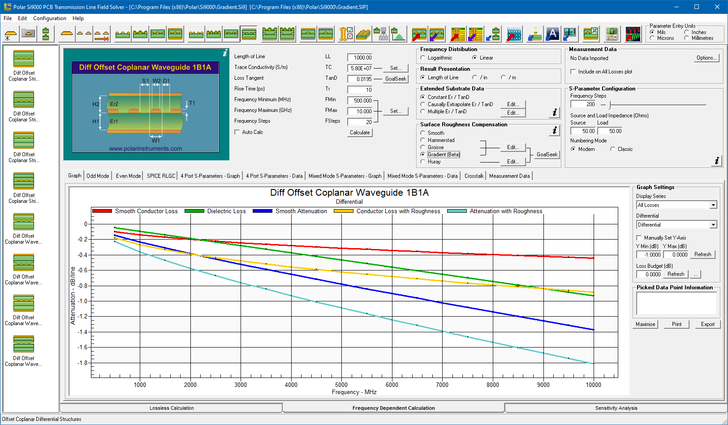
Task: Open project via the folder toolbar icon
Action: (28, 34)
